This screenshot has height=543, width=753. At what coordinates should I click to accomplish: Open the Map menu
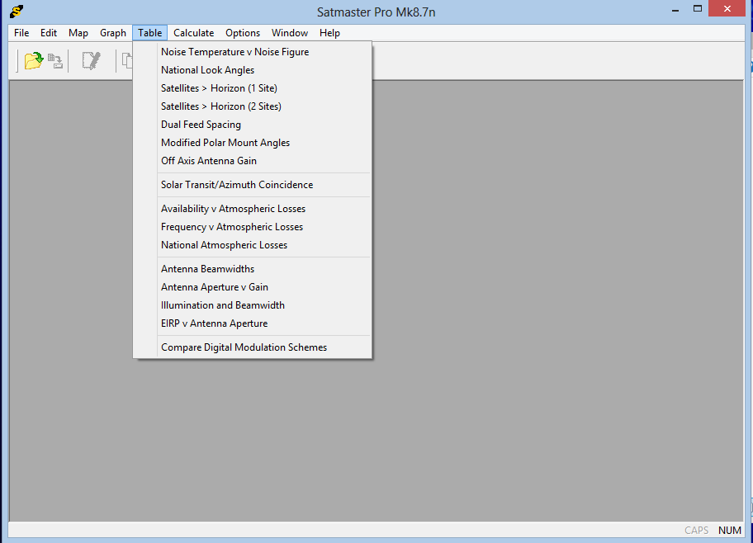[x=78, y=33]
